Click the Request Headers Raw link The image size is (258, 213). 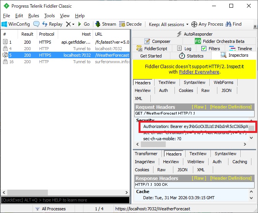pyautogui.click(x=199, y=107)
